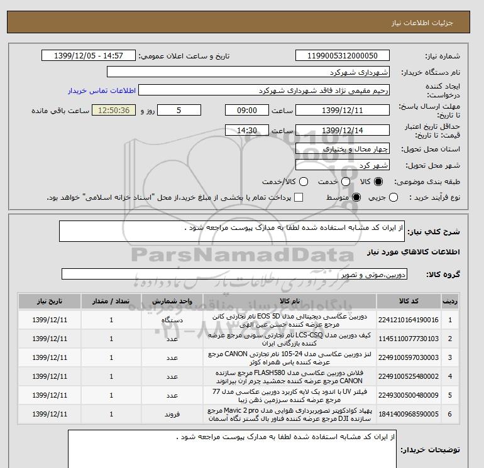Toggle Islamic treasury bonds payment checkbox
Image resolution: width=484 pixels, height=468 pixels.
(299, 197)
